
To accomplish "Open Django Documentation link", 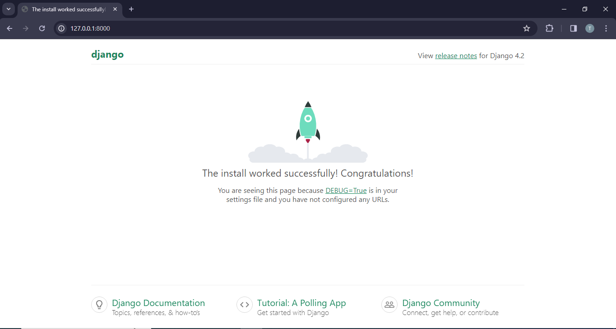I will click(x=158, y=303).
